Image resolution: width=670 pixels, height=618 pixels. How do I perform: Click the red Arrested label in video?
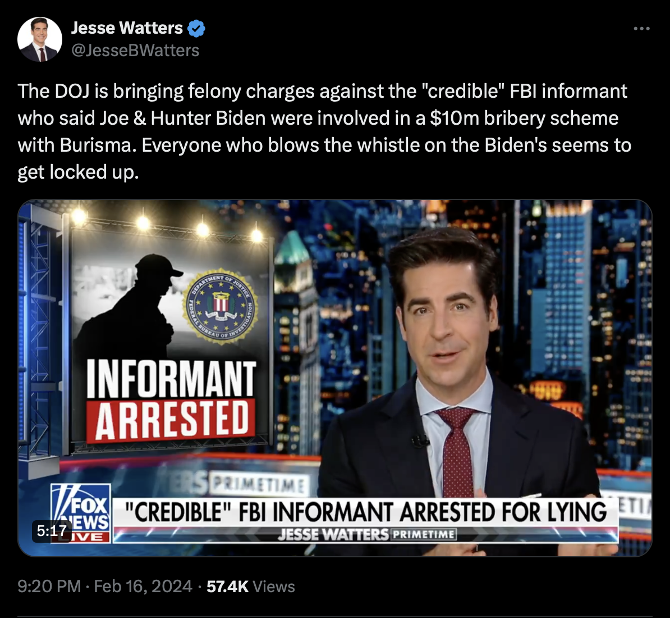click(x=171, y=421)
